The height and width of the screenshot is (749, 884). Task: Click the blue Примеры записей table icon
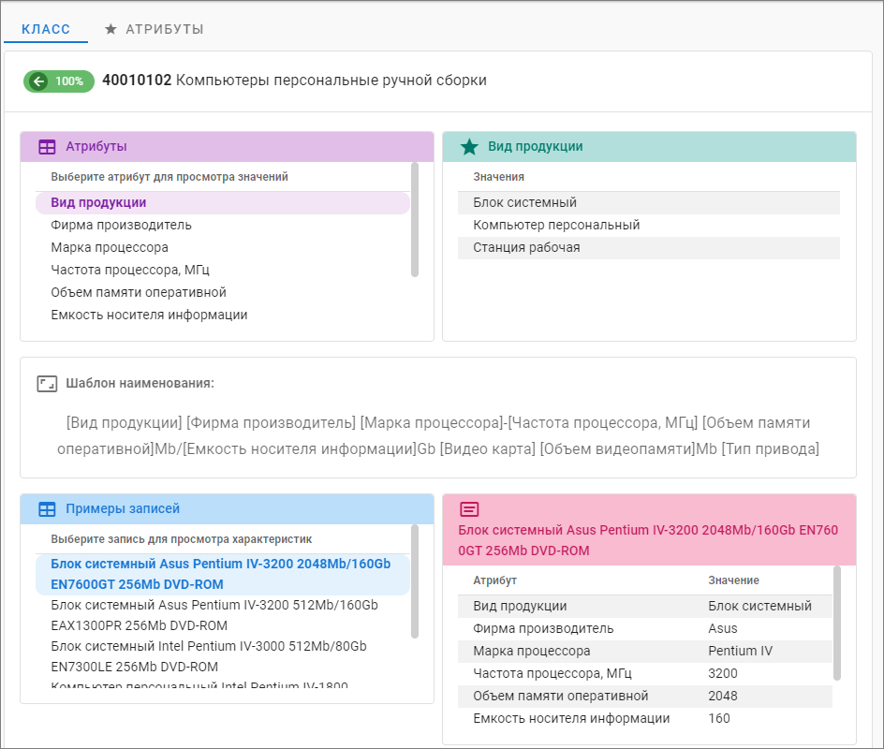point(47,509)
